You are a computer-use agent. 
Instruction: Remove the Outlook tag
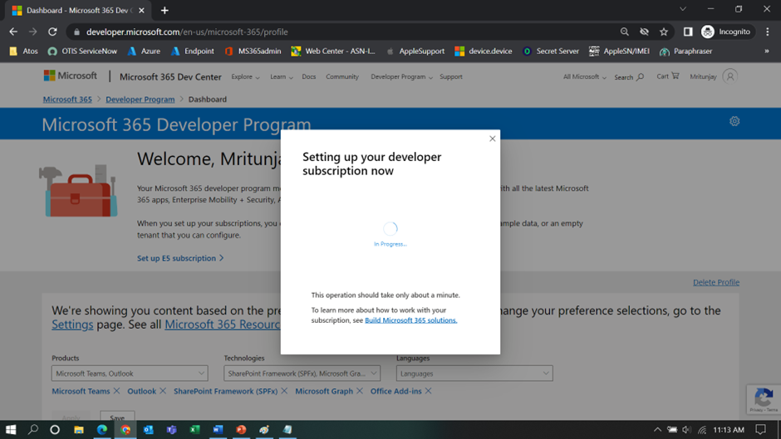(162, 391)
